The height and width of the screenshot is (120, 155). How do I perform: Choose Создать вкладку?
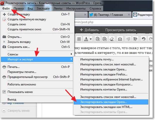tap(37, 14)
